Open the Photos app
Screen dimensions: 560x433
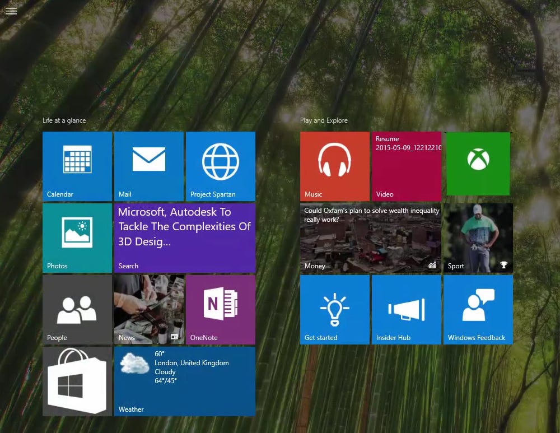coord(77,238)
